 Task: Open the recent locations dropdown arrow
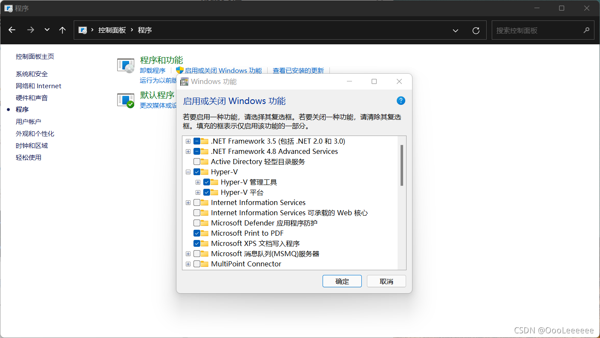coord(47,30)
